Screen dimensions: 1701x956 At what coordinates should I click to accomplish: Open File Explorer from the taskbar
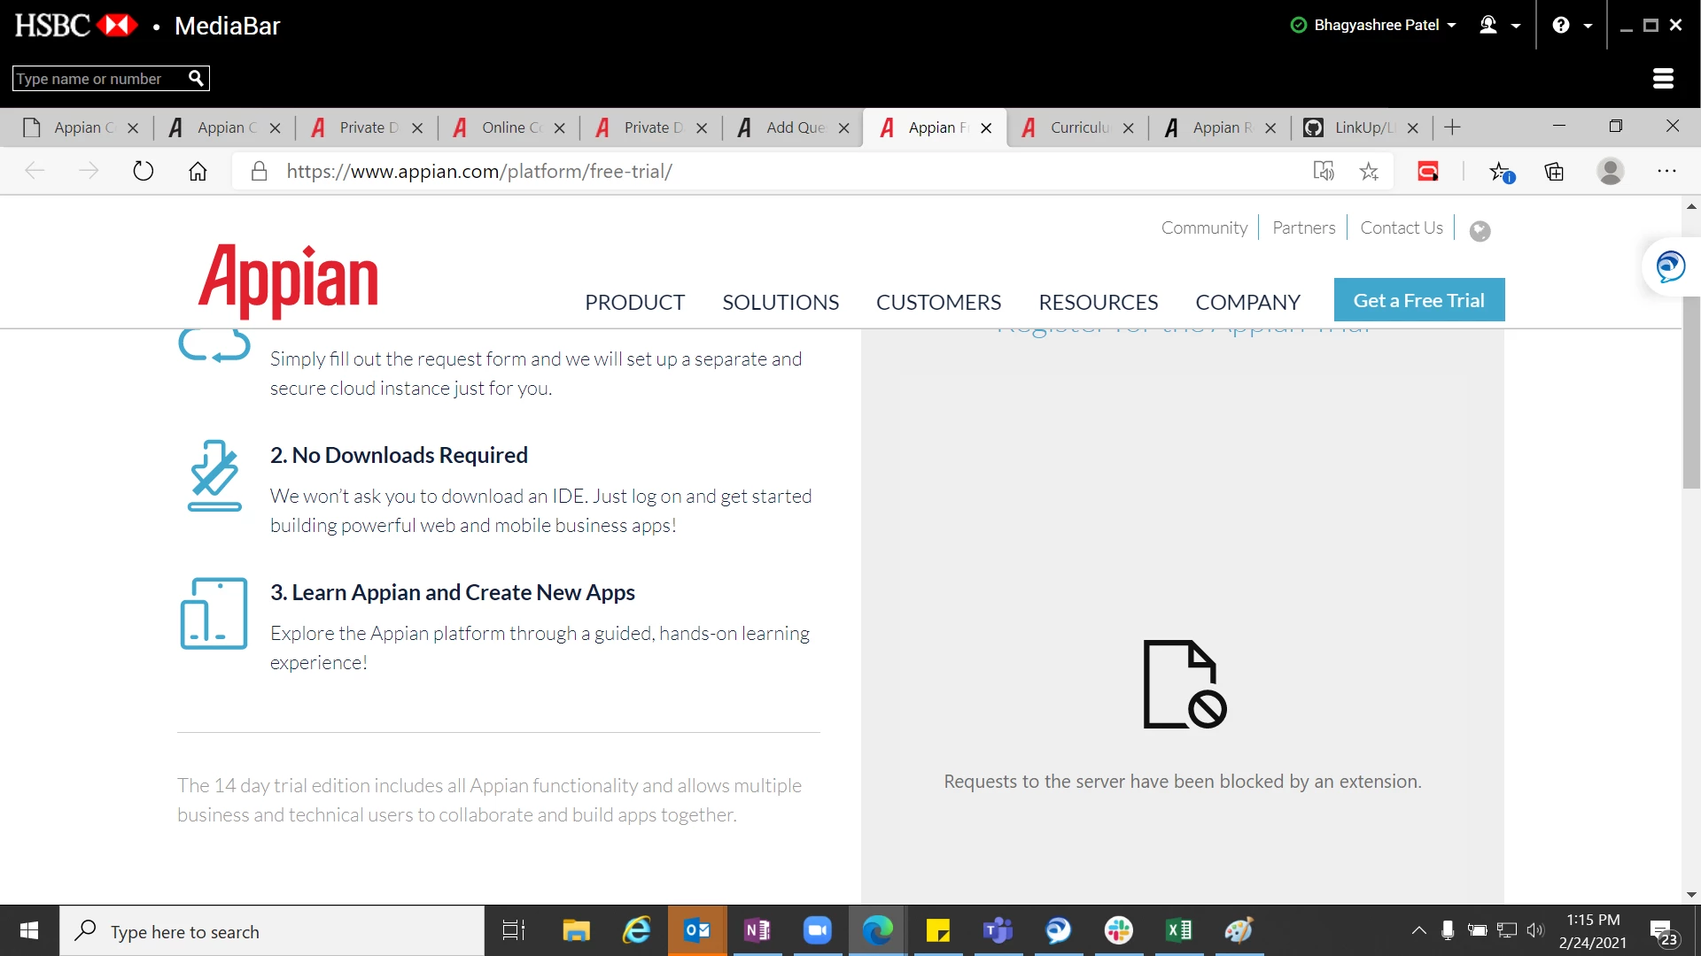[x=576, y=930]
